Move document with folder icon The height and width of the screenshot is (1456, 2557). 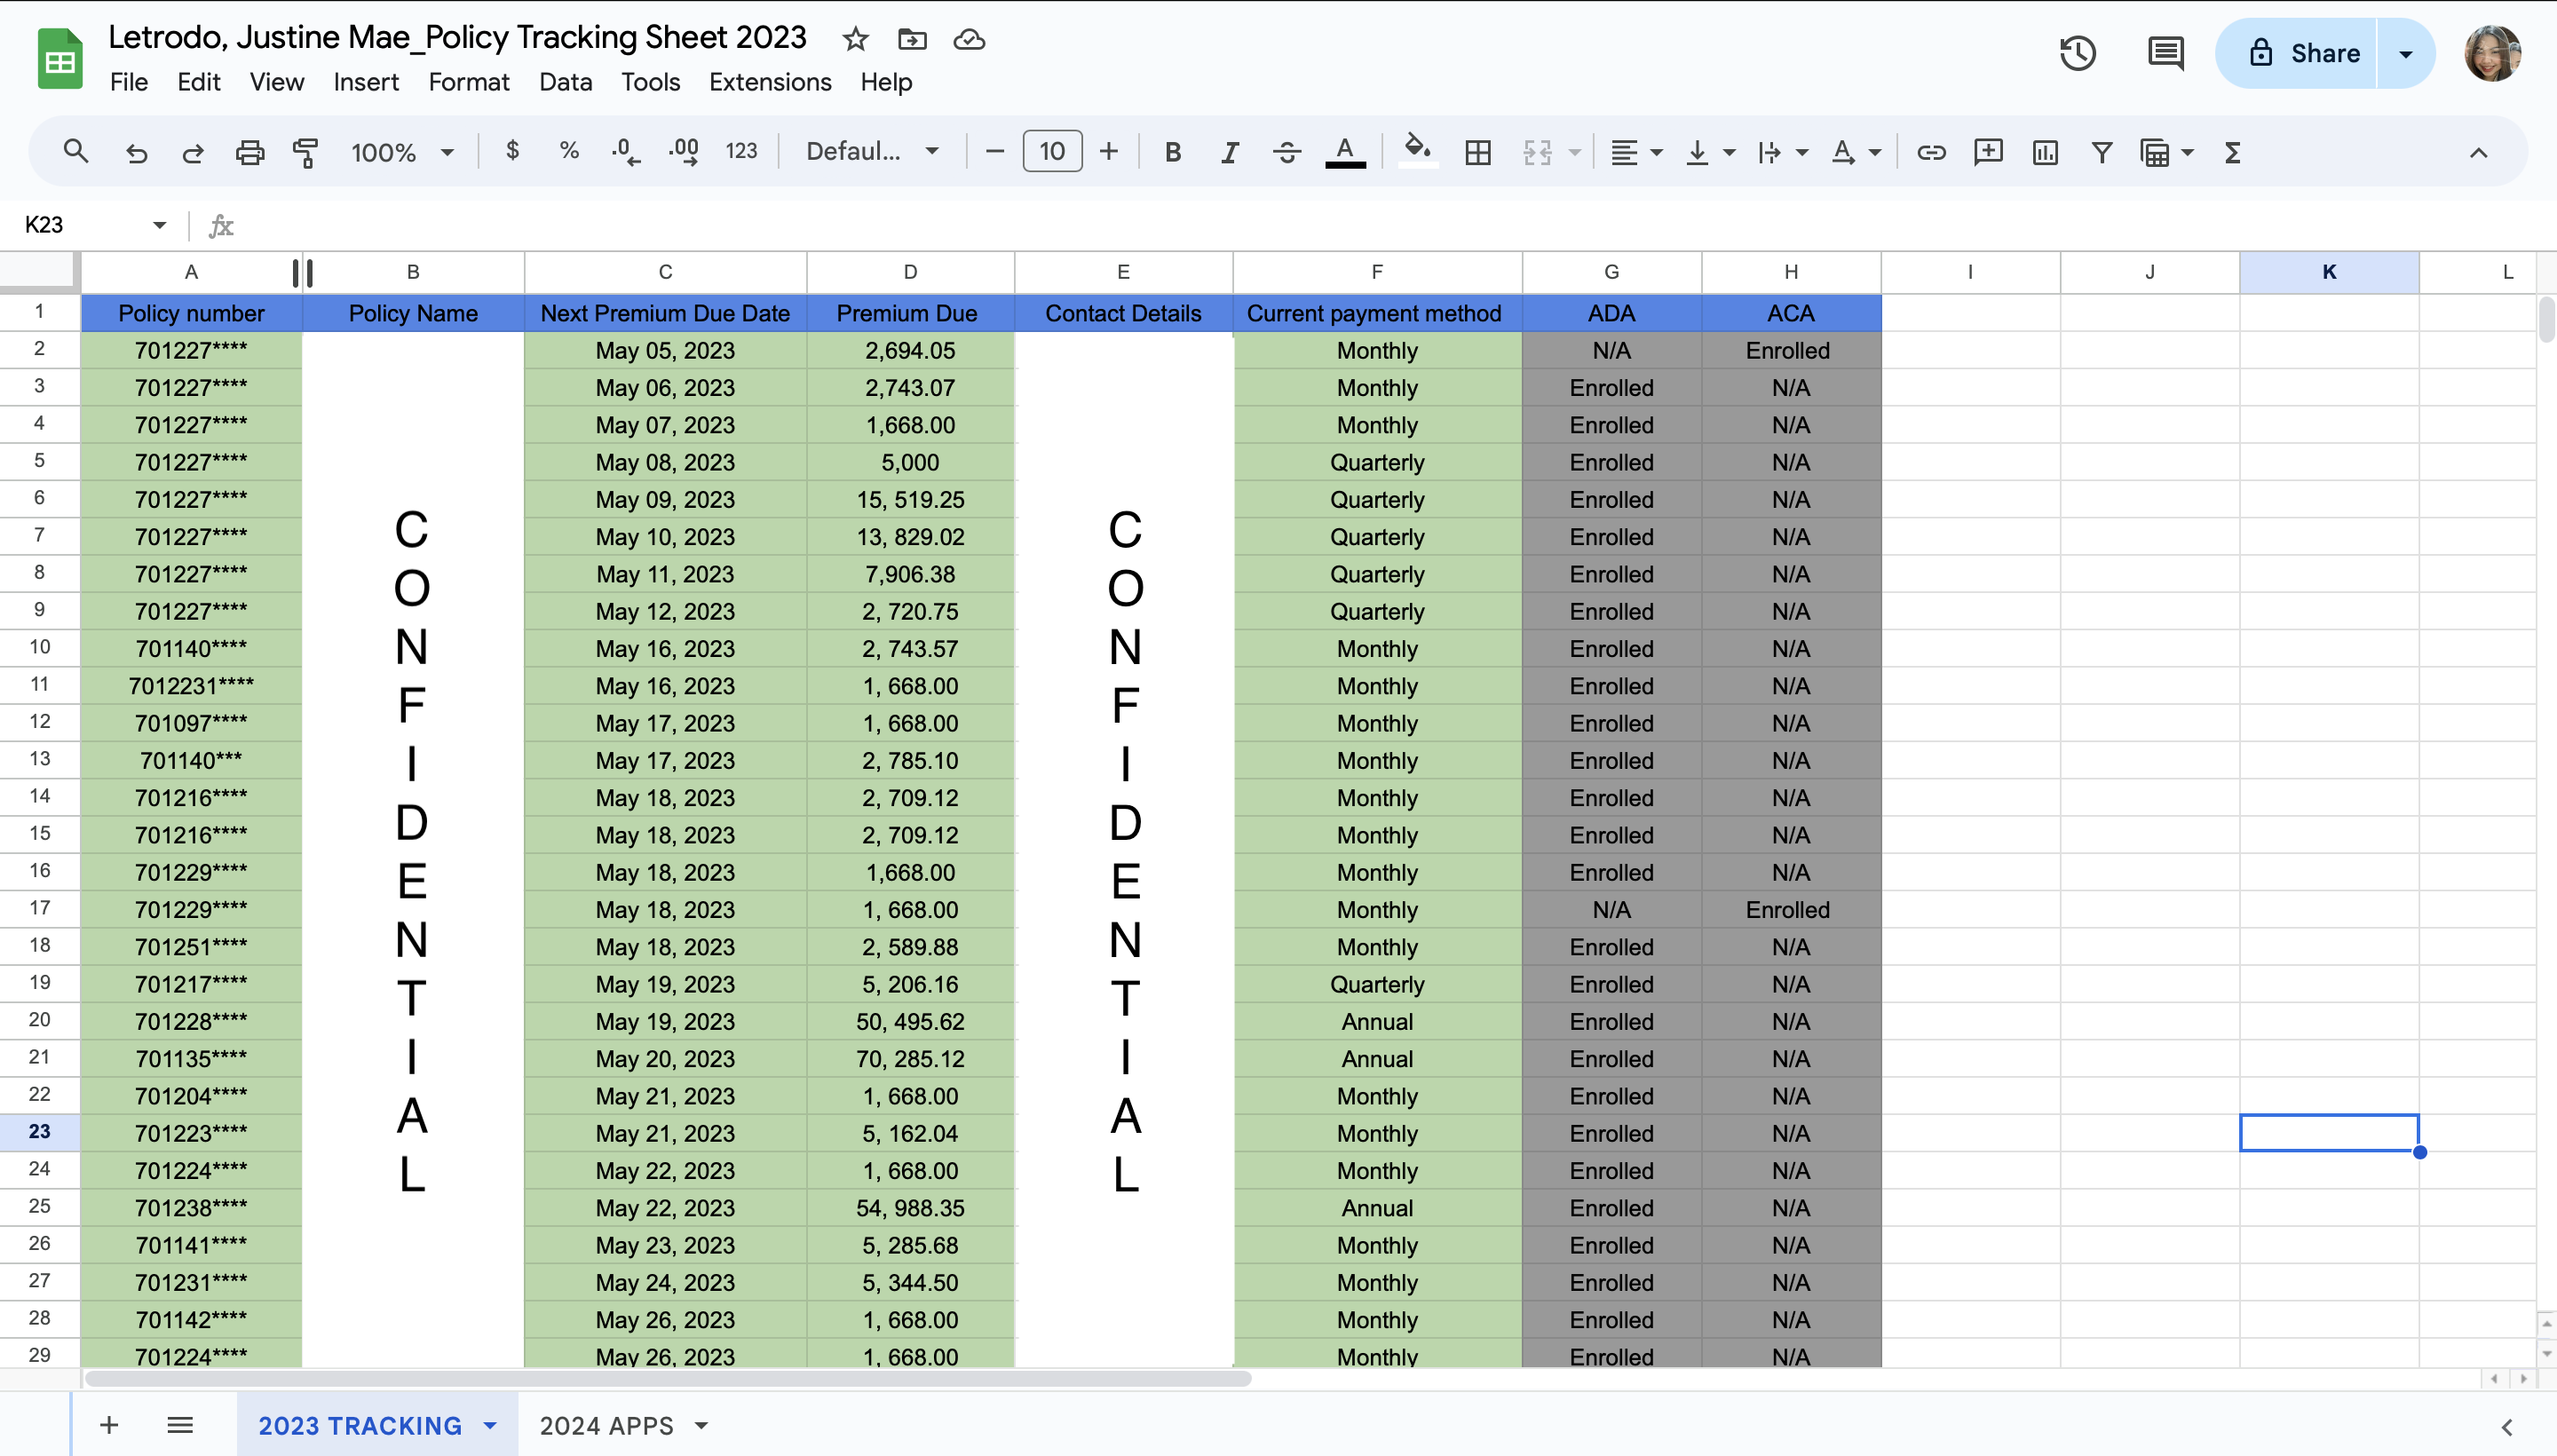[x=912, y=39]
